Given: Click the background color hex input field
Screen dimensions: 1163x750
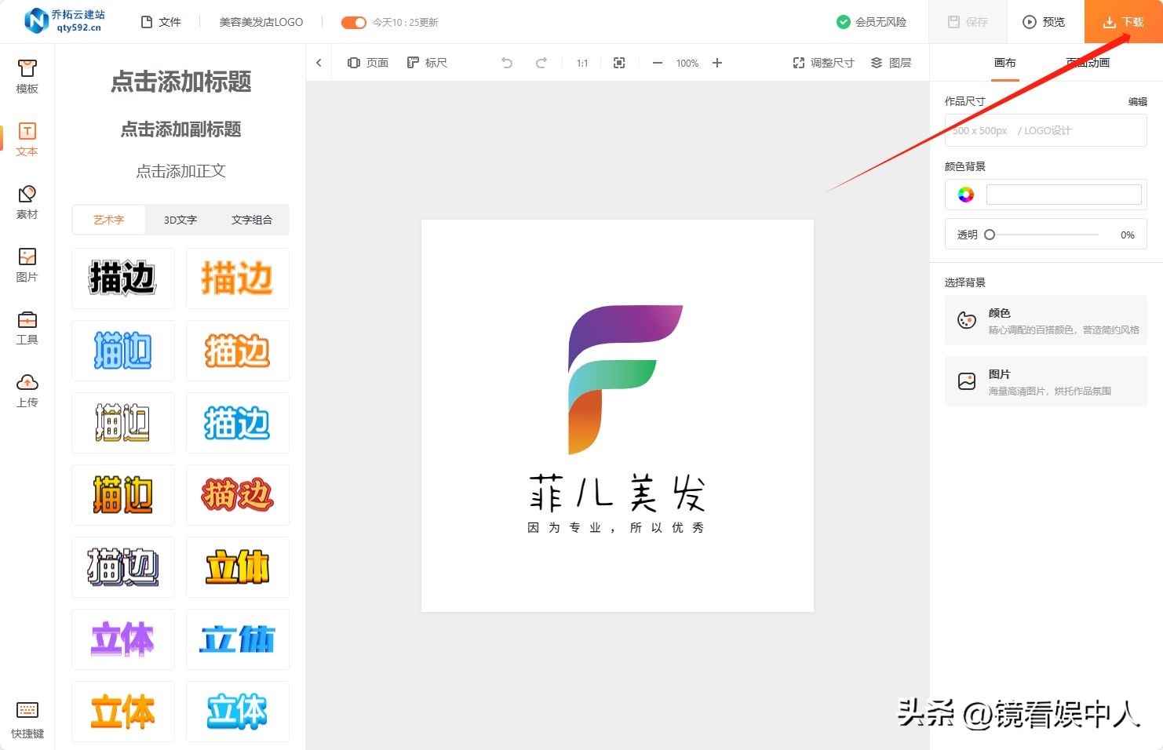Looking at the screenshot, I should click(x=1064, y=194).
